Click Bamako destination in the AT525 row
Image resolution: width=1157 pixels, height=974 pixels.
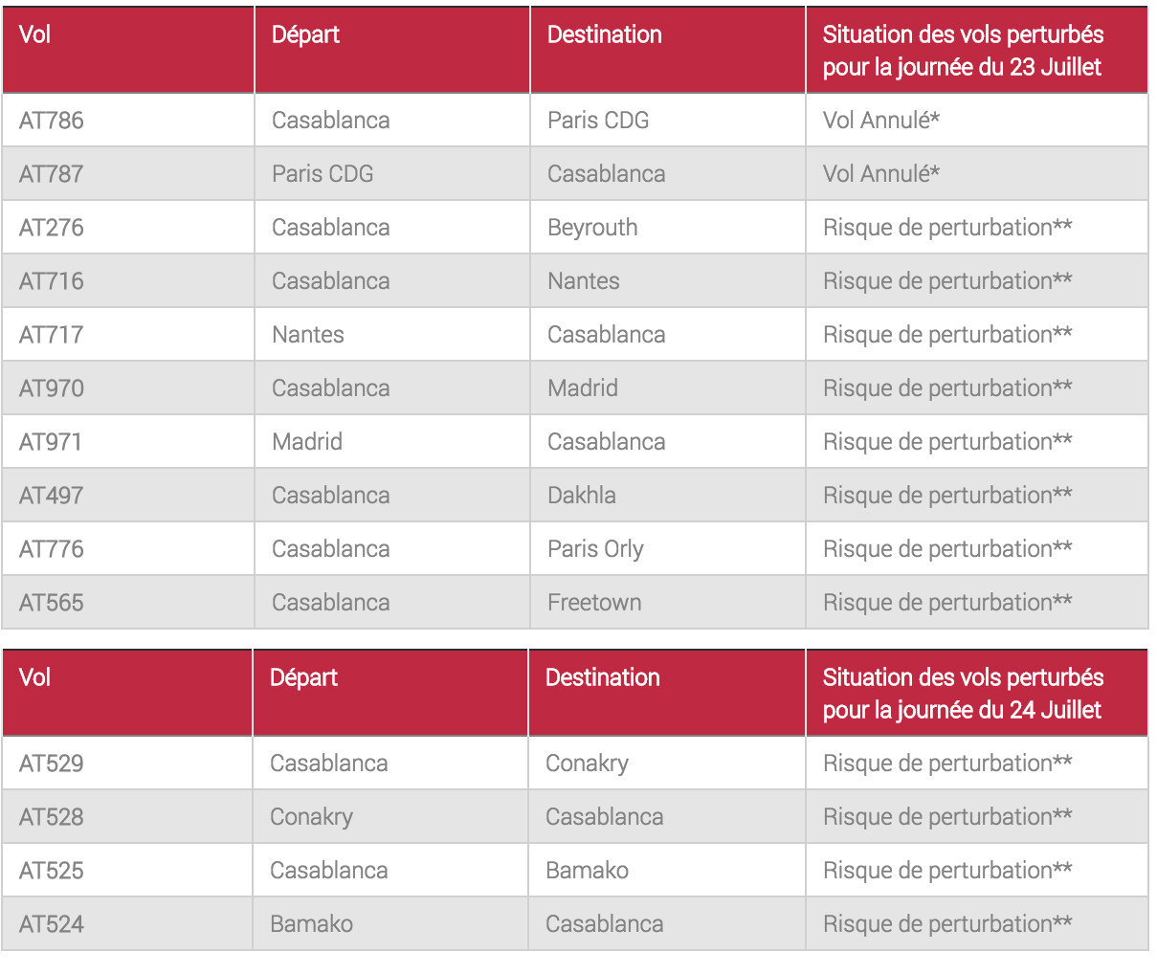point(587,871)
